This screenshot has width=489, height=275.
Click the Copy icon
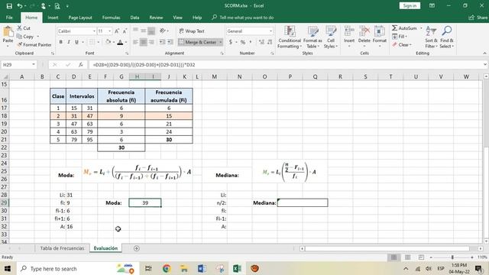pos(20,37)
